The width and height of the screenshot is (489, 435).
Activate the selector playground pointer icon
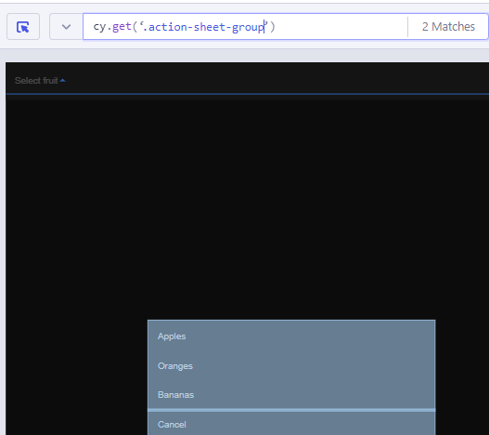(x=23, y=27)
